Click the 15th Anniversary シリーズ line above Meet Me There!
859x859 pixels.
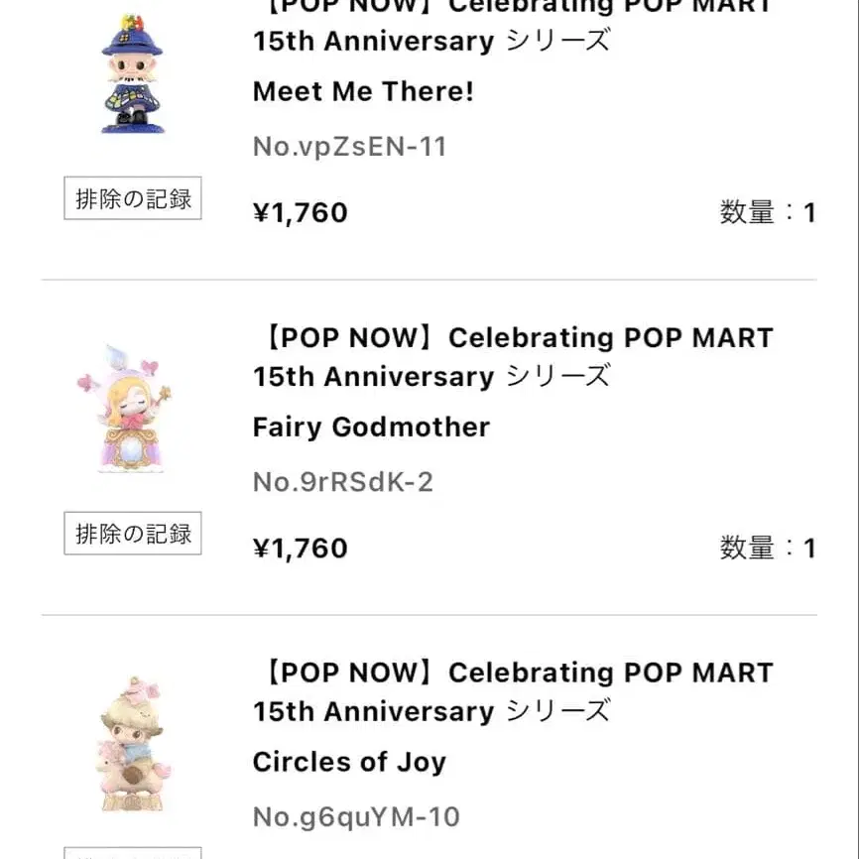pos(430,42)
